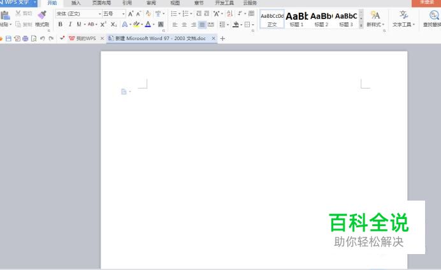Image resolution: width=441 pixels, height=270 pixels.
Task: Select the Format Painter (格式刷) brush
Action: pos(42,15)
